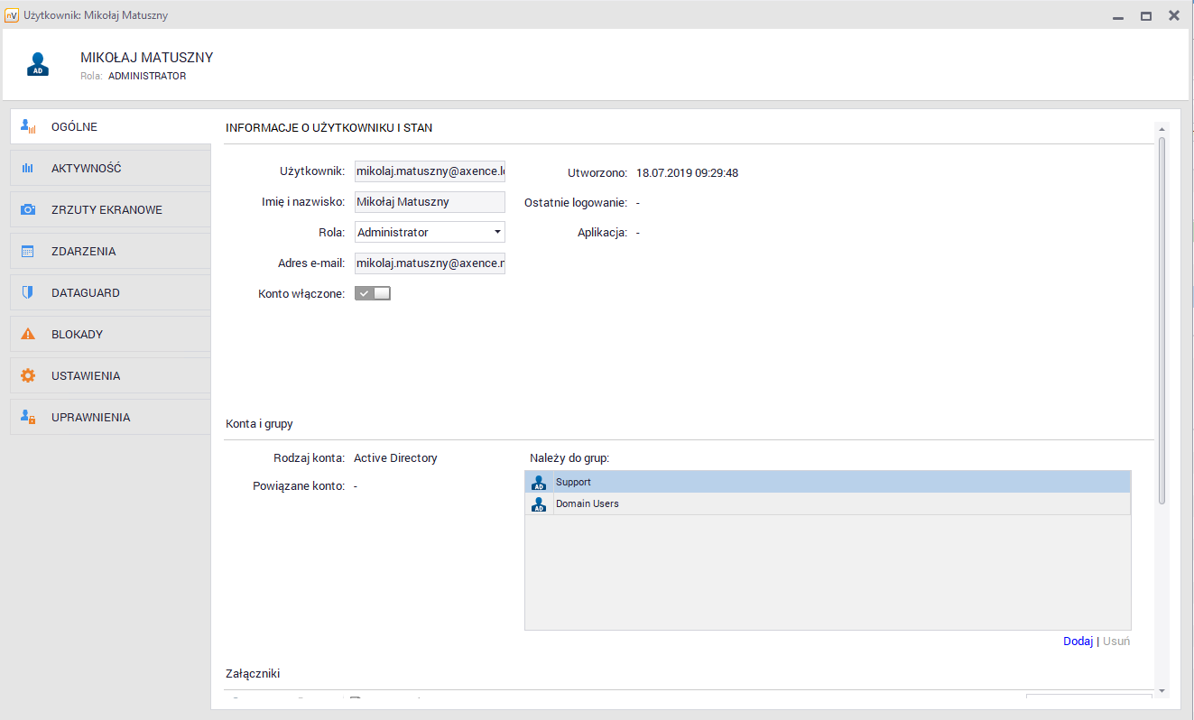Click the user avatar icon in header
Image resolution: width=1194 pixels, height=720 pixels.
tap(37, 64)
